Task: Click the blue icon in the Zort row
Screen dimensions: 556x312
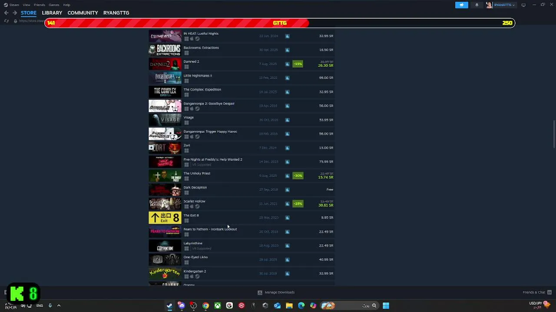Action: [x=287, y=148]
